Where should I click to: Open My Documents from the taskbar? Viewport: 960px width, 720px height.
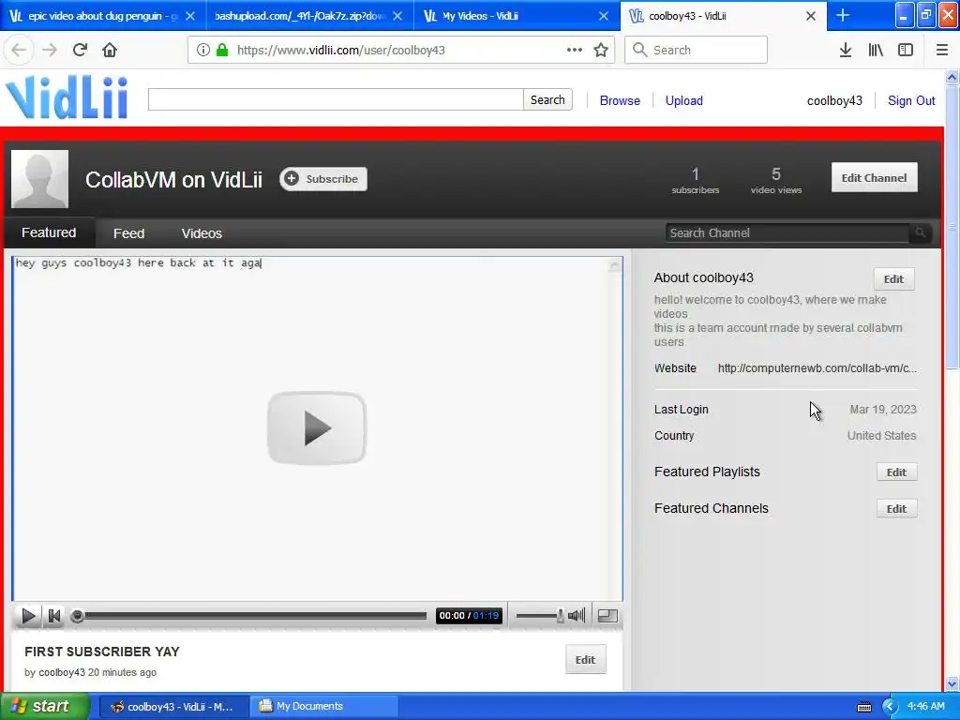(x=324, y=706)
